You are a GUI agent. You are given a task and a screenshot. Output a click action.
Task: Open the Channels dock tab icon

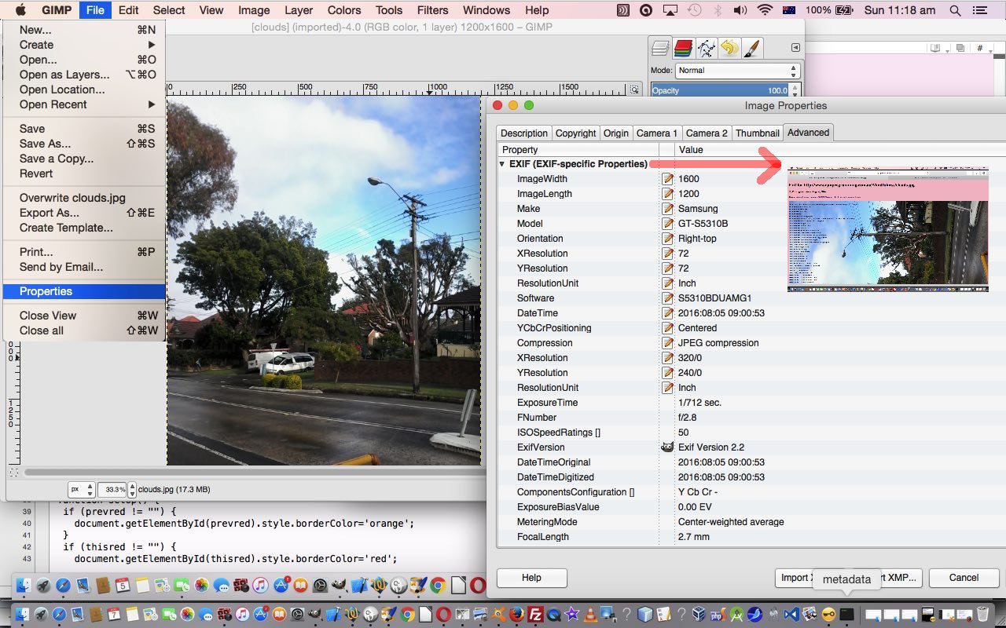tap(683, 49)
